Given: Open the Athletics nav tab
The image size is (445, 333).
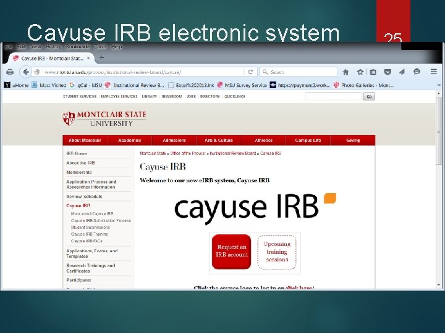Looking at the screenshot, I should pos(264,140).
